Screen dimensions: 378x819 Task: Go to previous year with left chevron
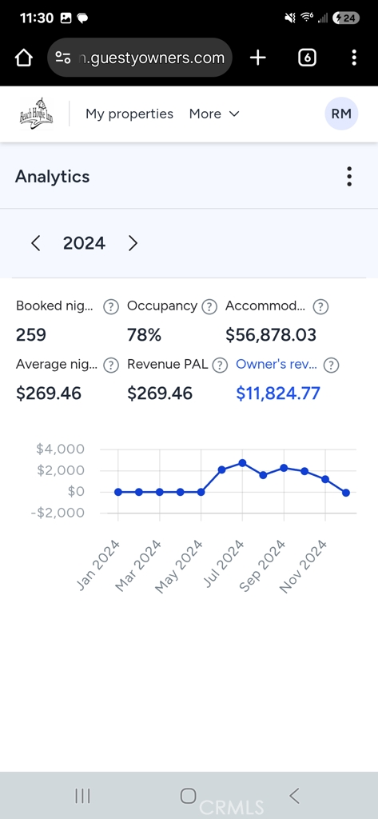point(35,243)
